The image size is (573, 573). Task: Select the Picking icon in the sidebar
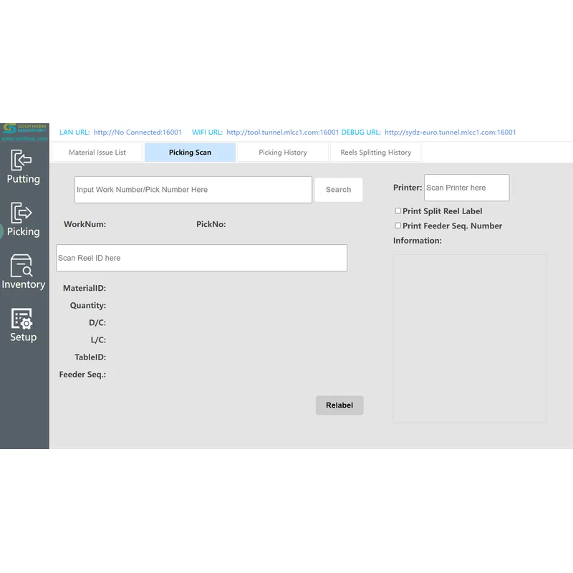[x=24, y=221]
